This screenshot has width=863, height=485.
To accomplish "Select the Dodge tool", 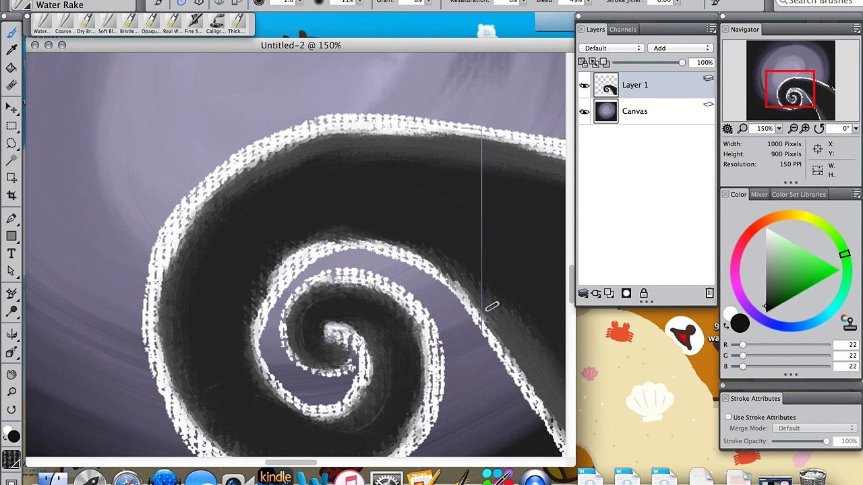I will (x=11, y=311).
